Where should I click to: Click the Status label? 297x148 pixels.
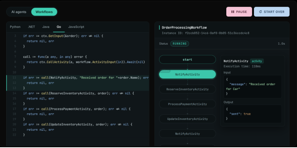(163, 43)
